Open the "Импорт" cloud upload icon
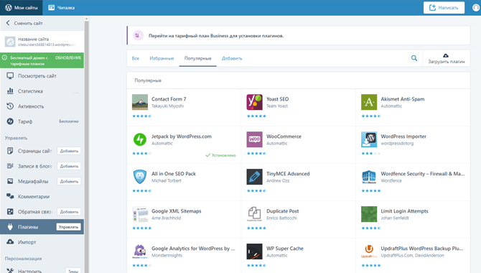 [10, 242]
